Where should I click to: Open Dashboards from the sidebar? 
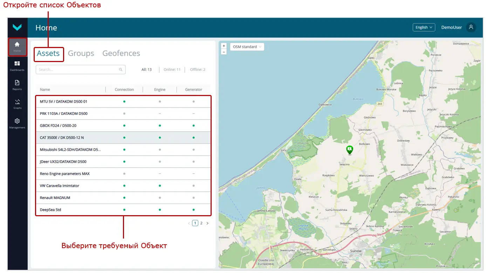tap(17, 66)
